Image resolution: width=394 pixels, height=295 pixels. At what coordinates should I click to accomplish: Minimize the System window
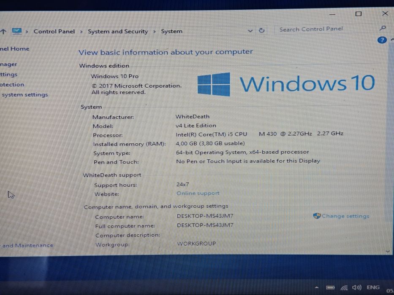pyautogui.click(x=332, y=15)
